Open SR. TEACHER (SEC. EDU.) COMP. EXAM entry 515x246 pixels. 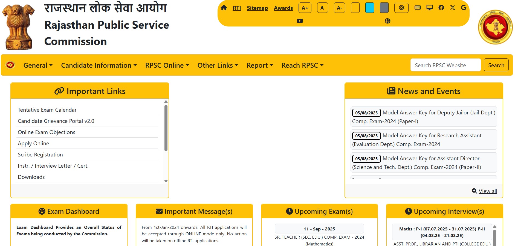click(319, 240)
